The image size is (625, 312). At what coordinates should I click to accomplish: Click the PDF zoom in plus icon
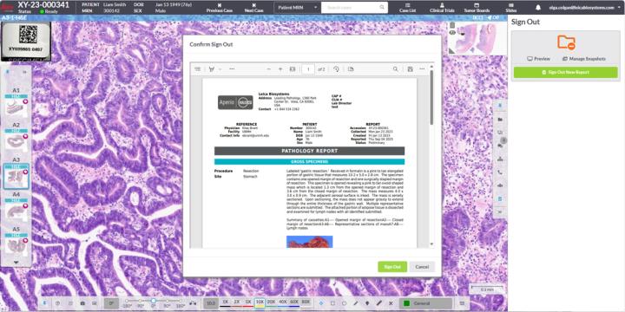280,69
